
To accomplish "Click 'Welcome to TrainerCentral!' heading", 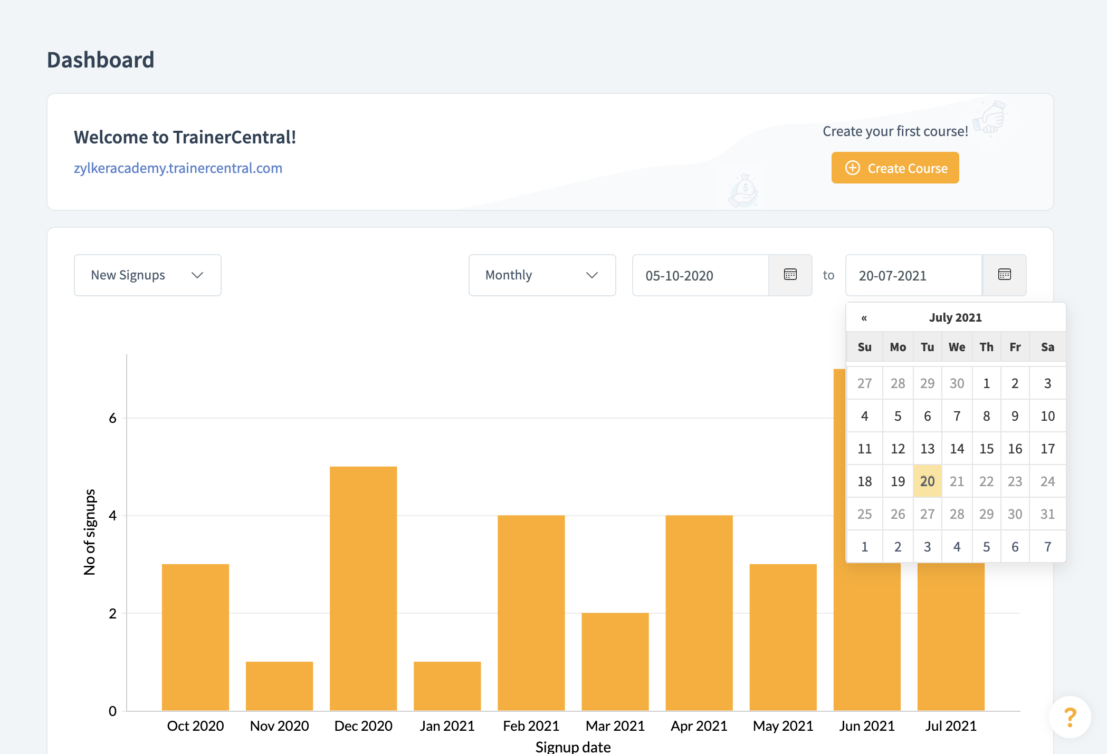I will pyautogui.click(x=185, y=137).
